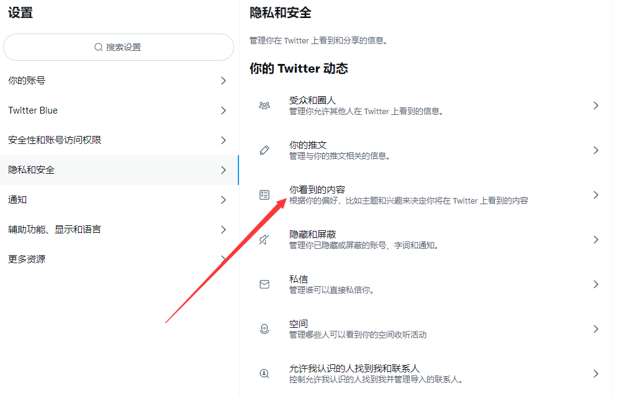
Task: Click description 管理谁可以直接私信你。
Action: [x=332, y=290]
